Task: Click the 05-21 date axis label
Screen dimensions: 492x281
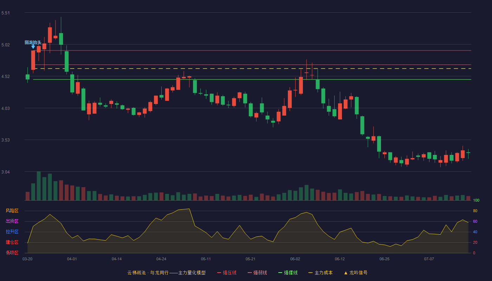Action: (x=251, y=259)
